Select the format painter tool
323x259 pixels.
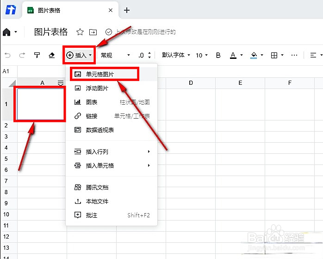[37, 55]
